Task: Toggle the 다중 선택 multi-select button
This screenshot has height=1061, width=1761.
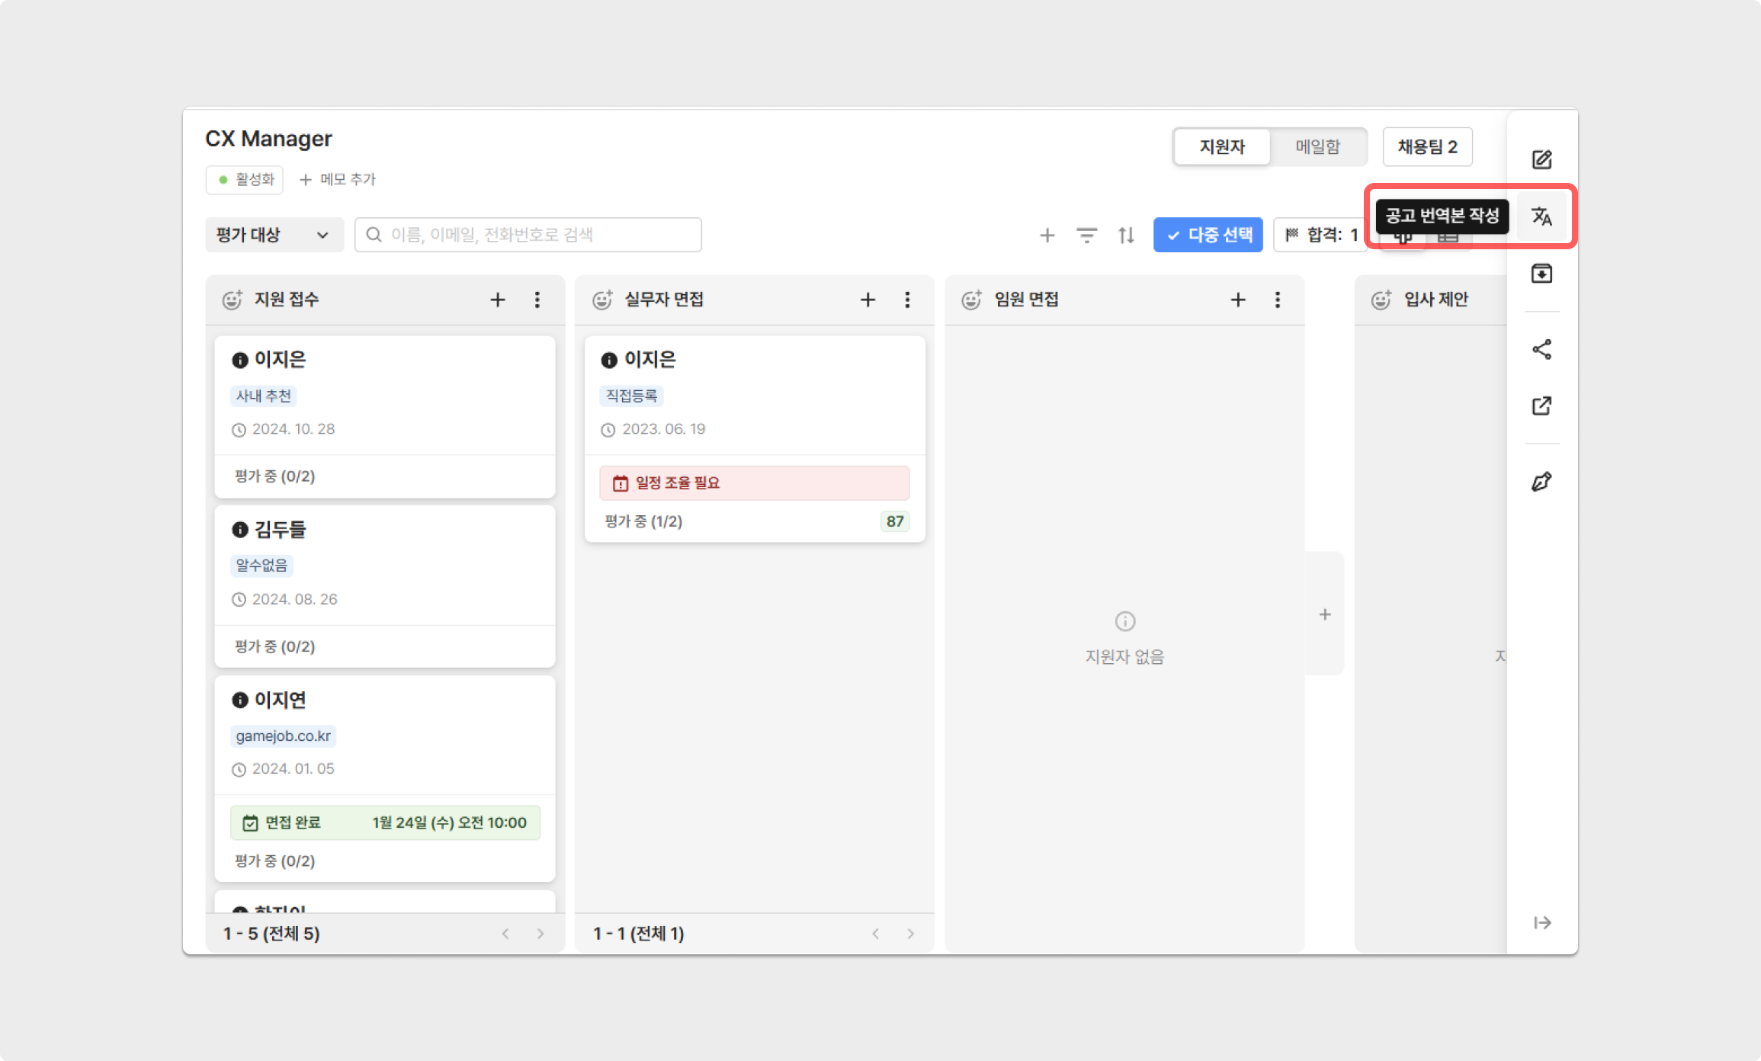Action: point(1208,235)
